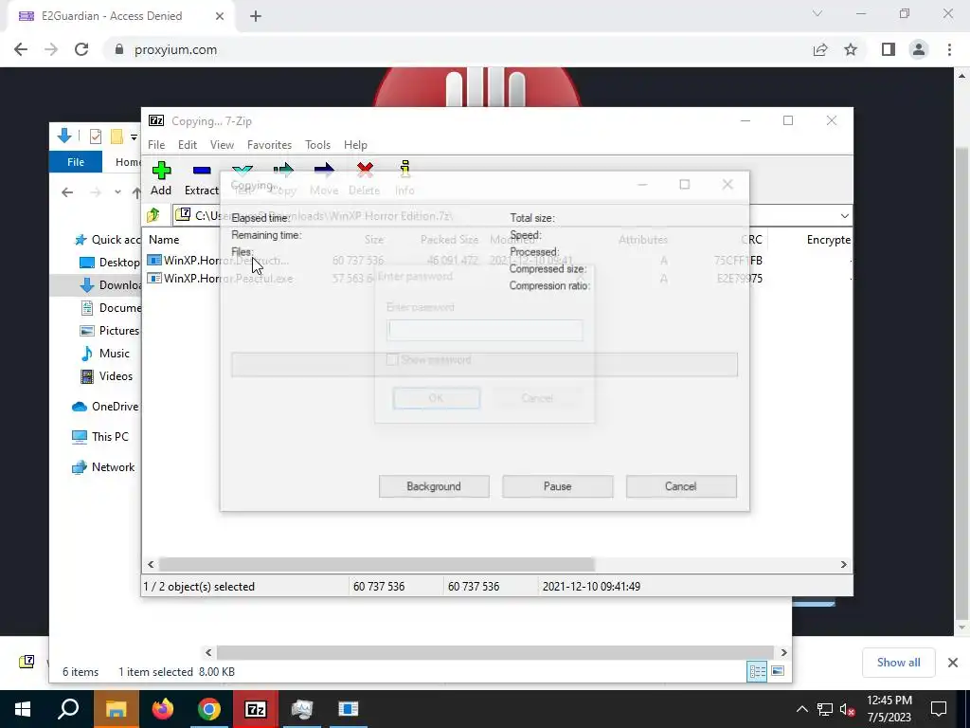This screenshot has width=970, height=728.
Task: Select Network in Explorer sidebar
Action: pos(103,467)
